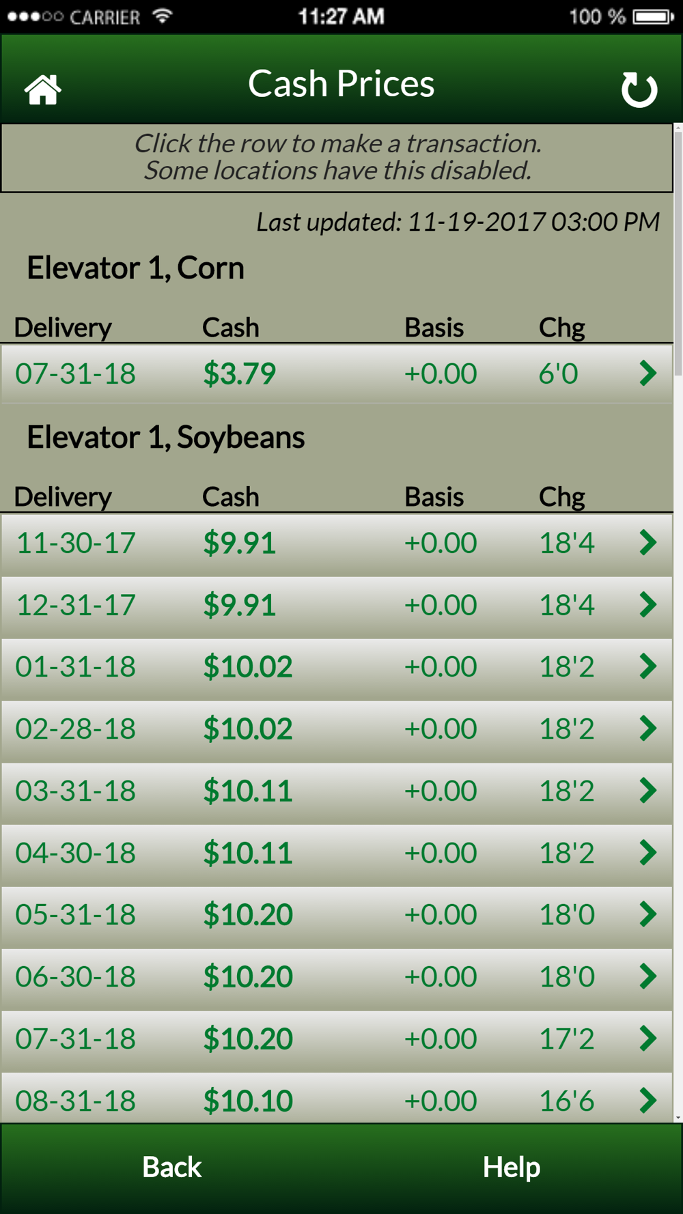
Task: Tap the Corn $3.79 cash price
Action: click(x=239, y=373)
